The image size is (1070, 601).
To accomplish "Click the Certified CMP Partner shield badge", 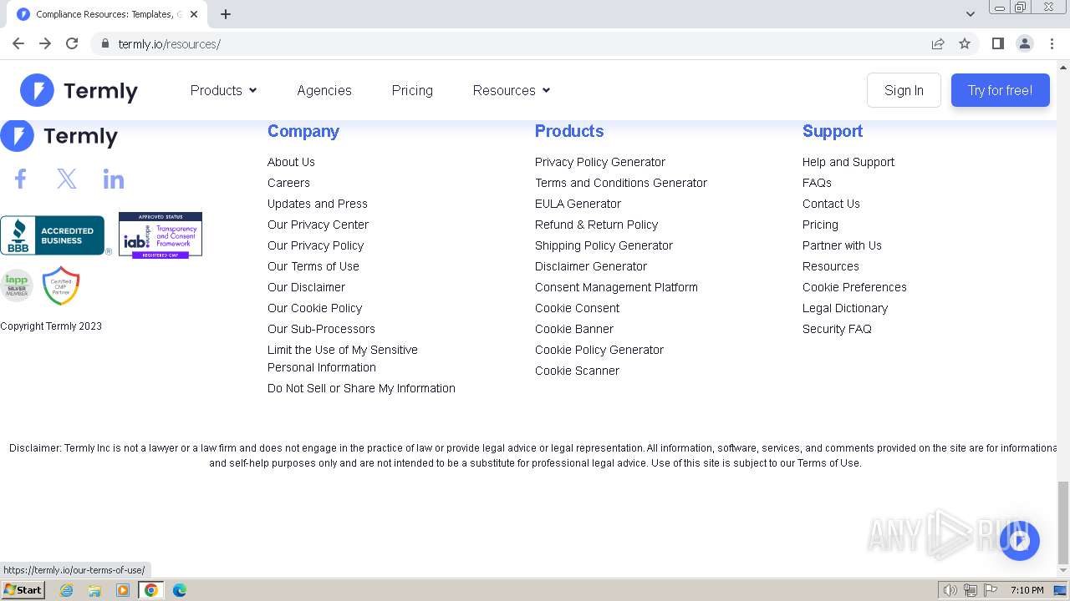I will tap(61, 285).
